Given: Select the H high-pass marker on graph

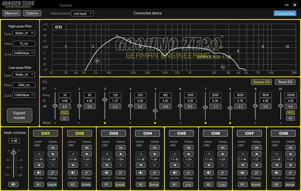Looking at the screenshot, I should (97, 61).
